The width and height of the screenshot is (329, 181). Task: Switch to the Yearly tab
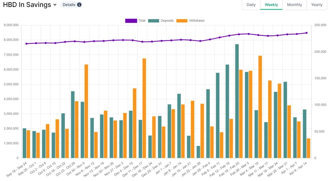pos(317,5)
